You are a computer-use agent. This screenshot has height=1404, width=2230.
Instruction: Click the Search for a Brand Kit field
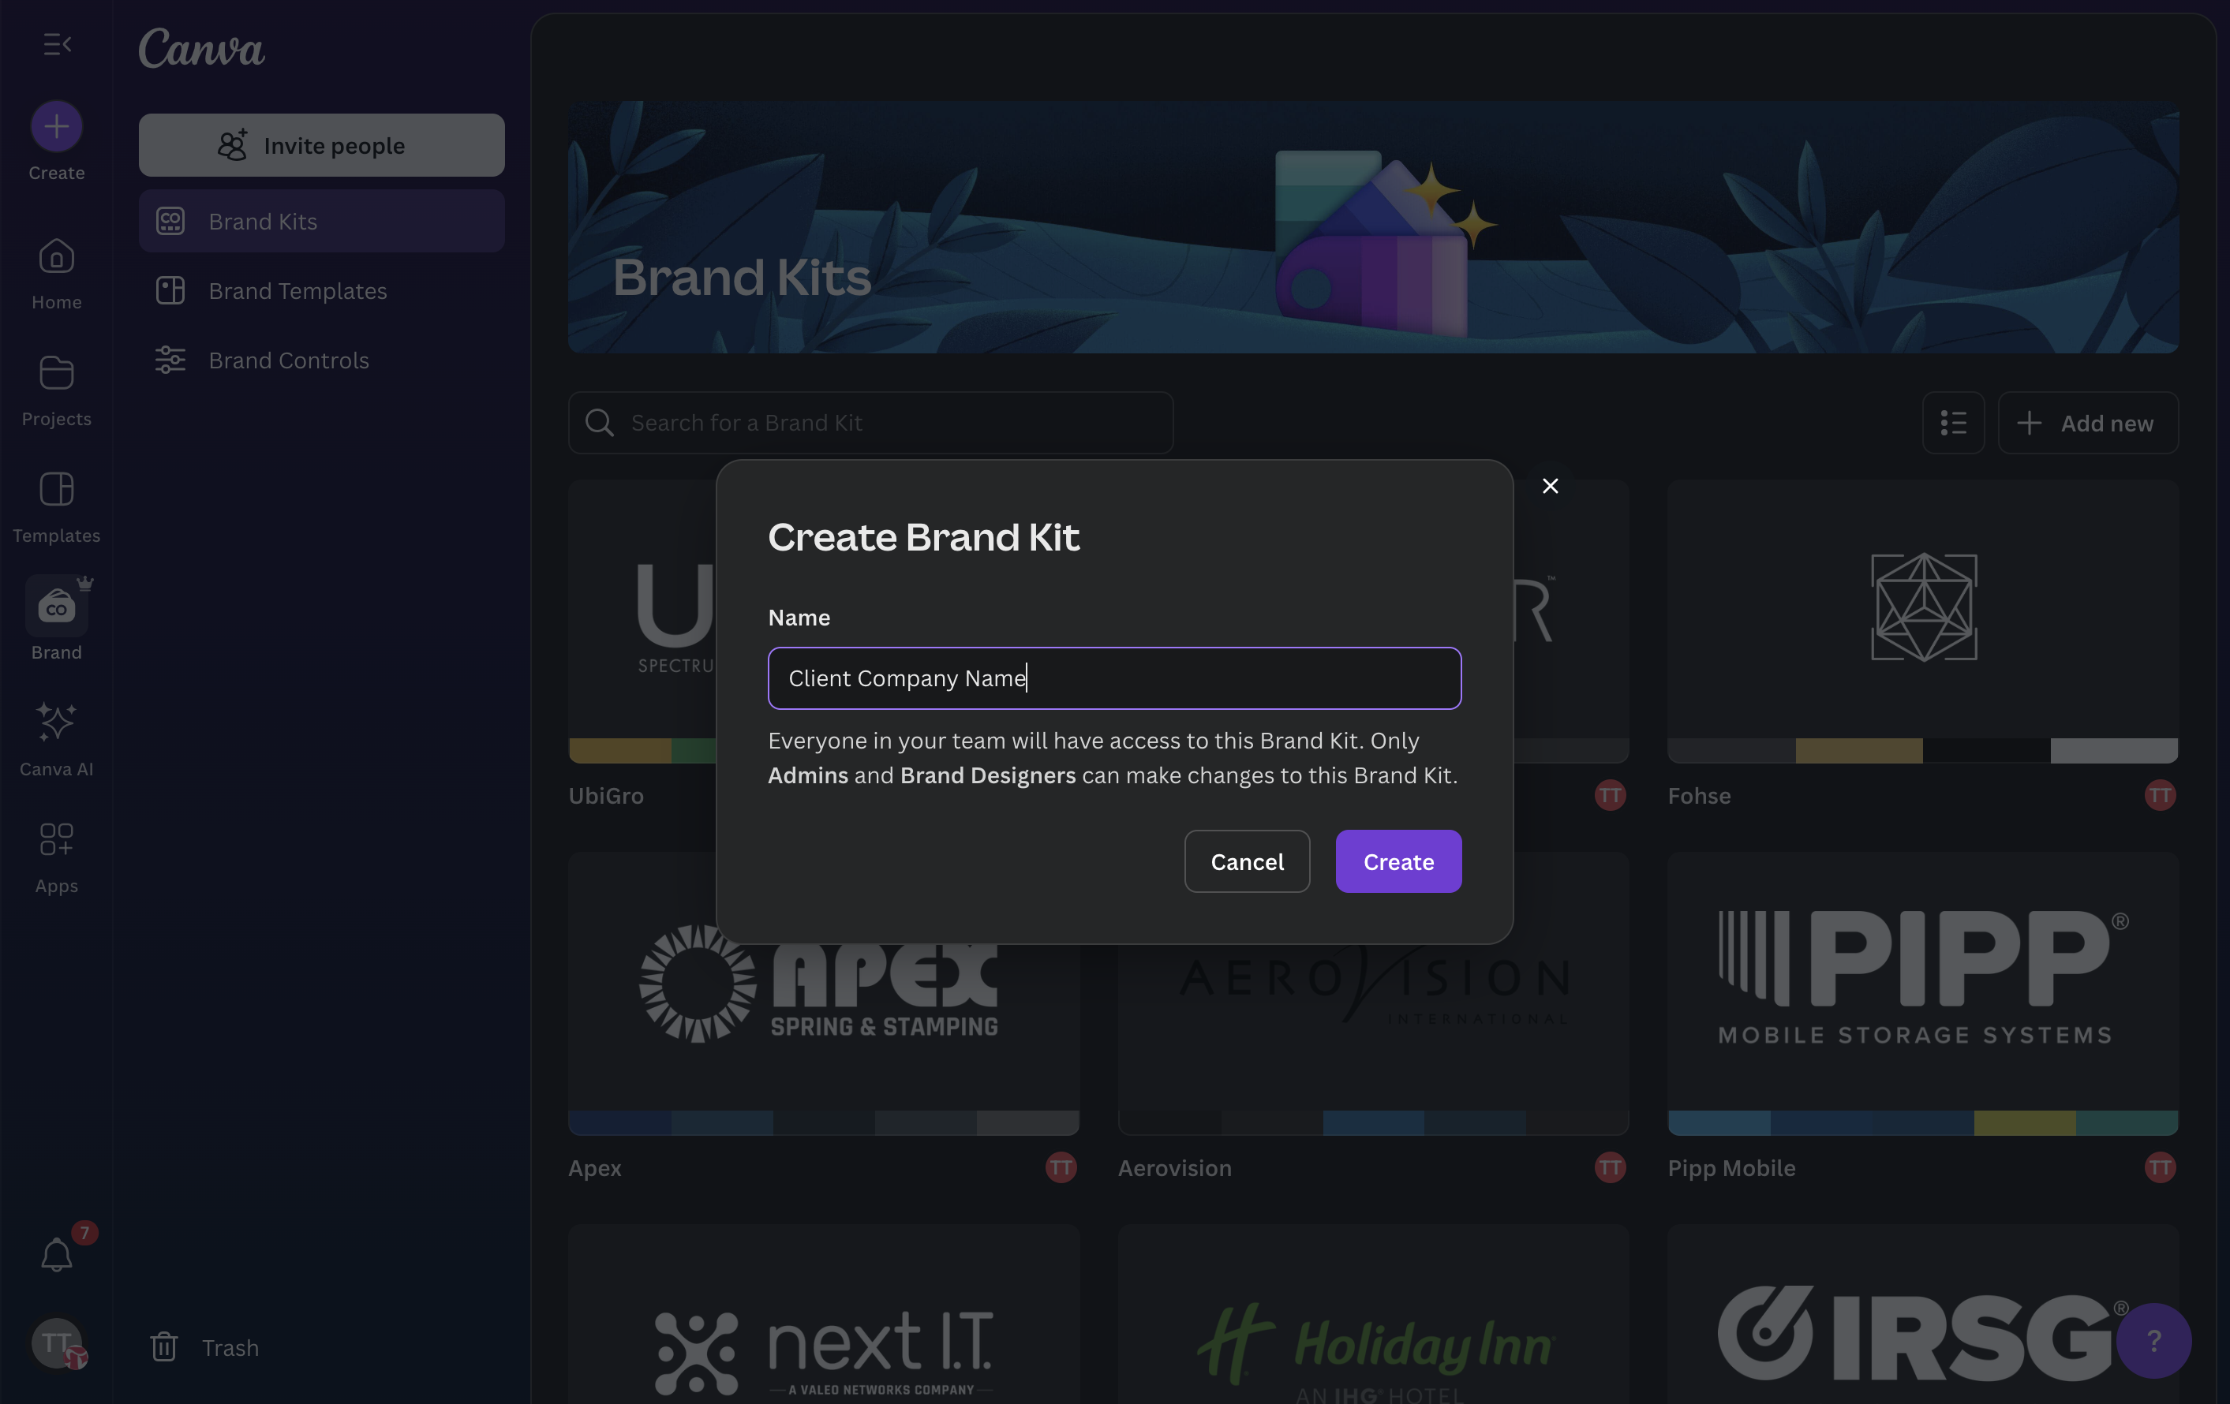(x=870, y=423)
